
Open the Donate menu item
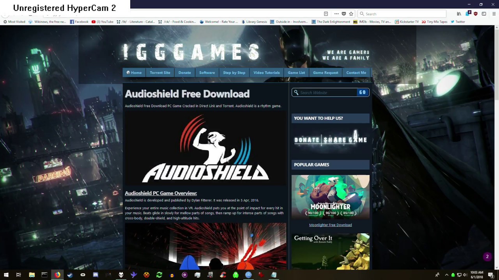point(185,73)
